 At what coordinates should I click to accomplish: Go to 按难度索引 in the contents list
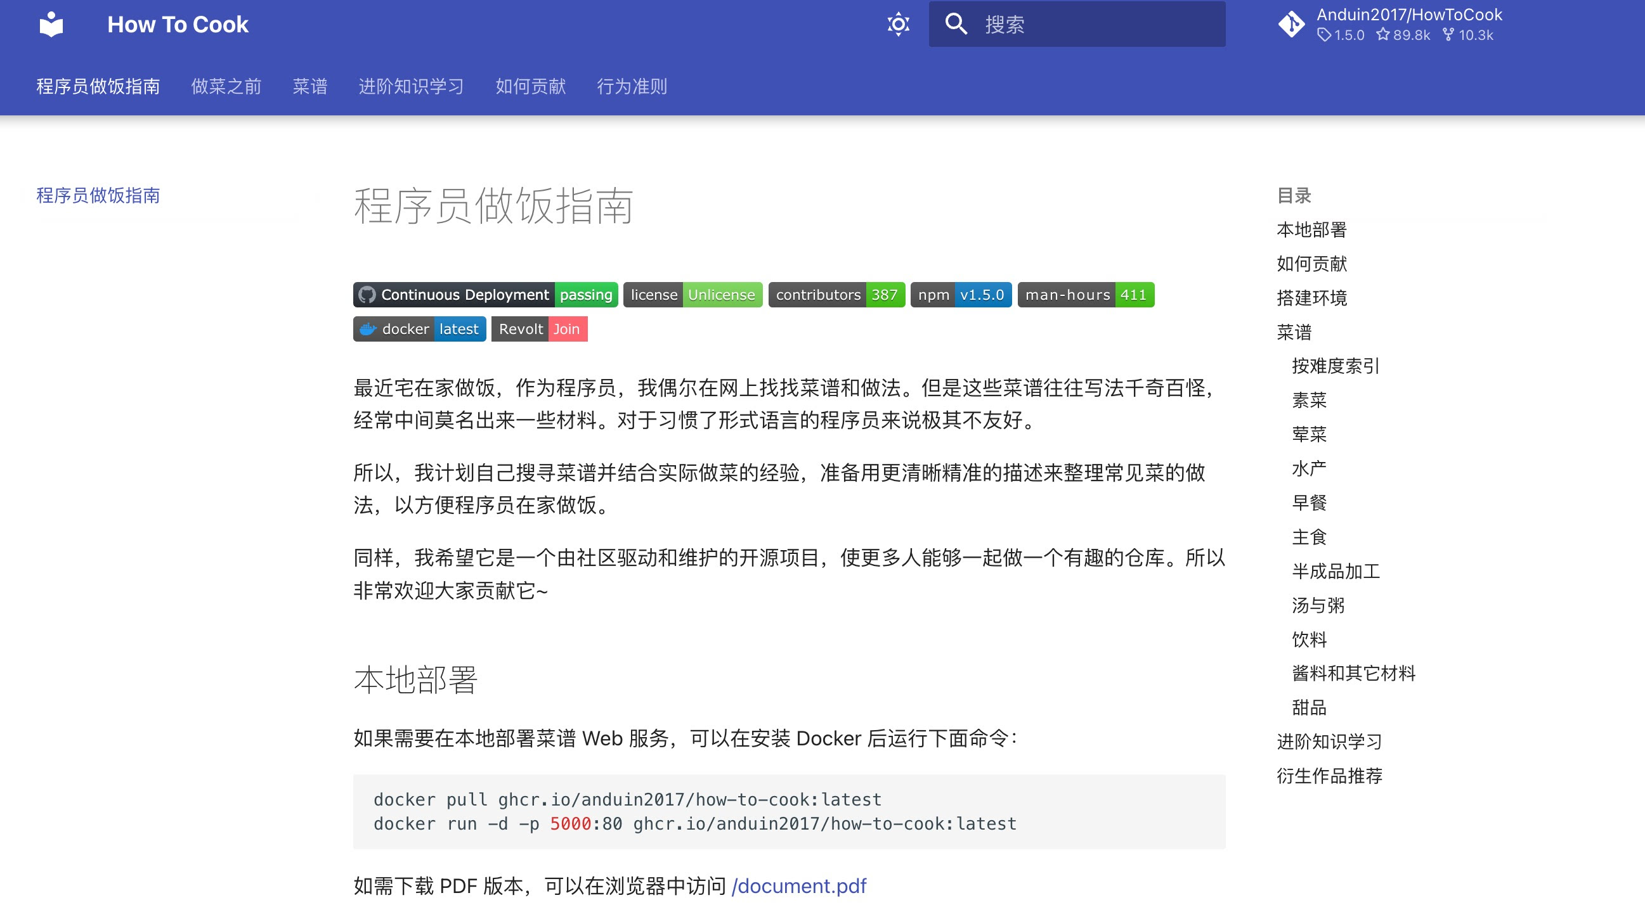[1336, 366]
